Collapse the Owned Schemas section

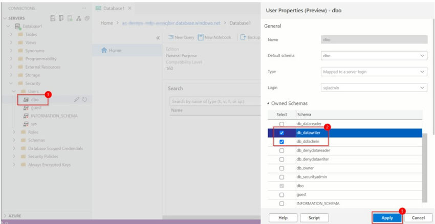click(x=268, y=103)
